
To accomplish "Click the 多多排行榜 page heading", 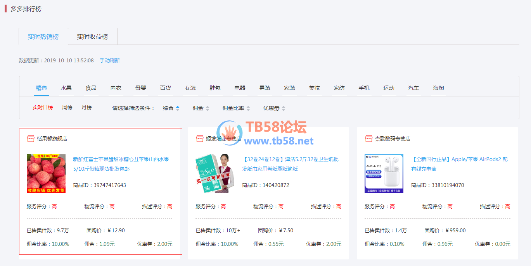I will [x=26, y=9].
